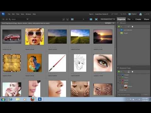Image resolution: width=151 pixels, height=113 pixels.
Task: Rotate the selected photo left
Action: pos(64,19)
